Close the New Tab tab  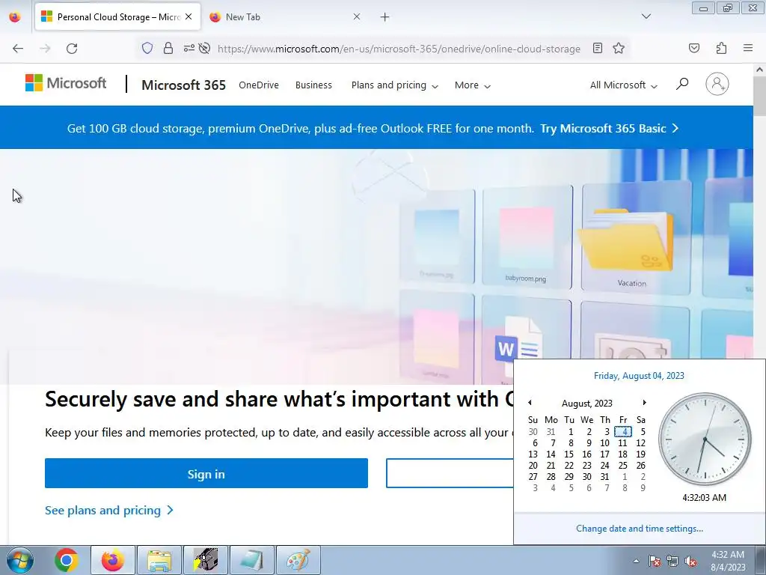tap(357, 16)
